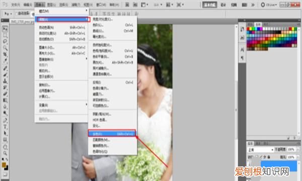Select the Crop tool
302x181 pixels.
point(5,54)
